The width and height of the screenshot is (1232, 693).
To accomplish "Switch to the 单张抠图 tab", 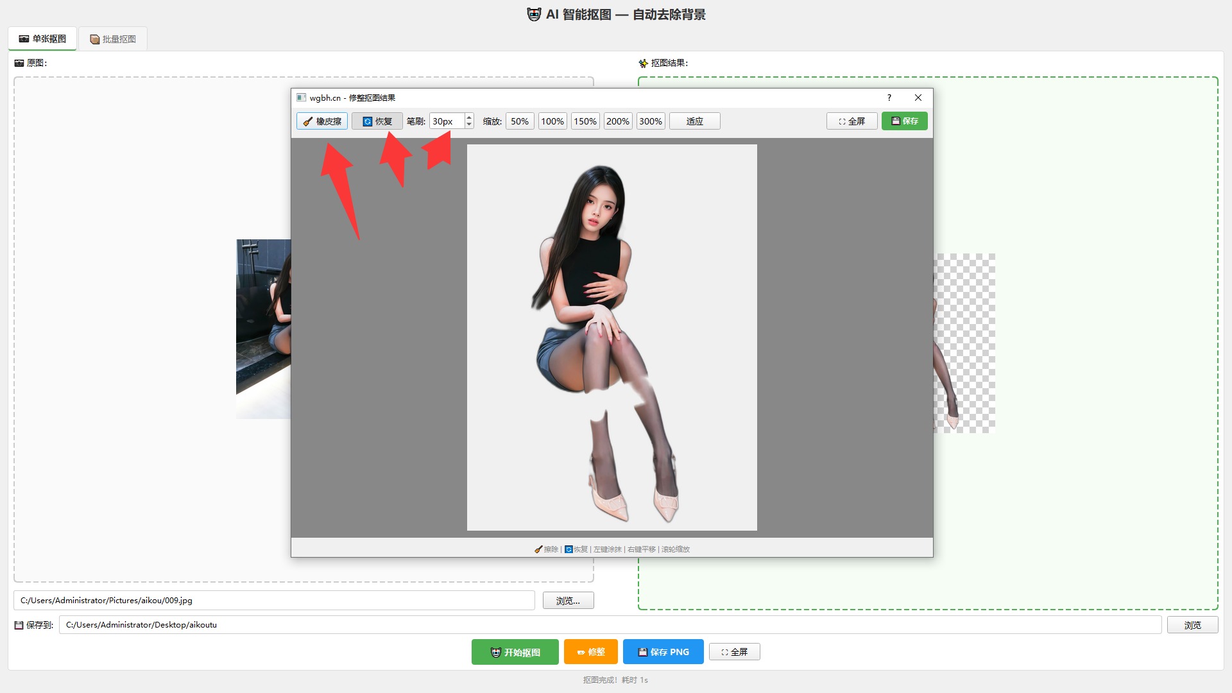I will click(42, 38).
